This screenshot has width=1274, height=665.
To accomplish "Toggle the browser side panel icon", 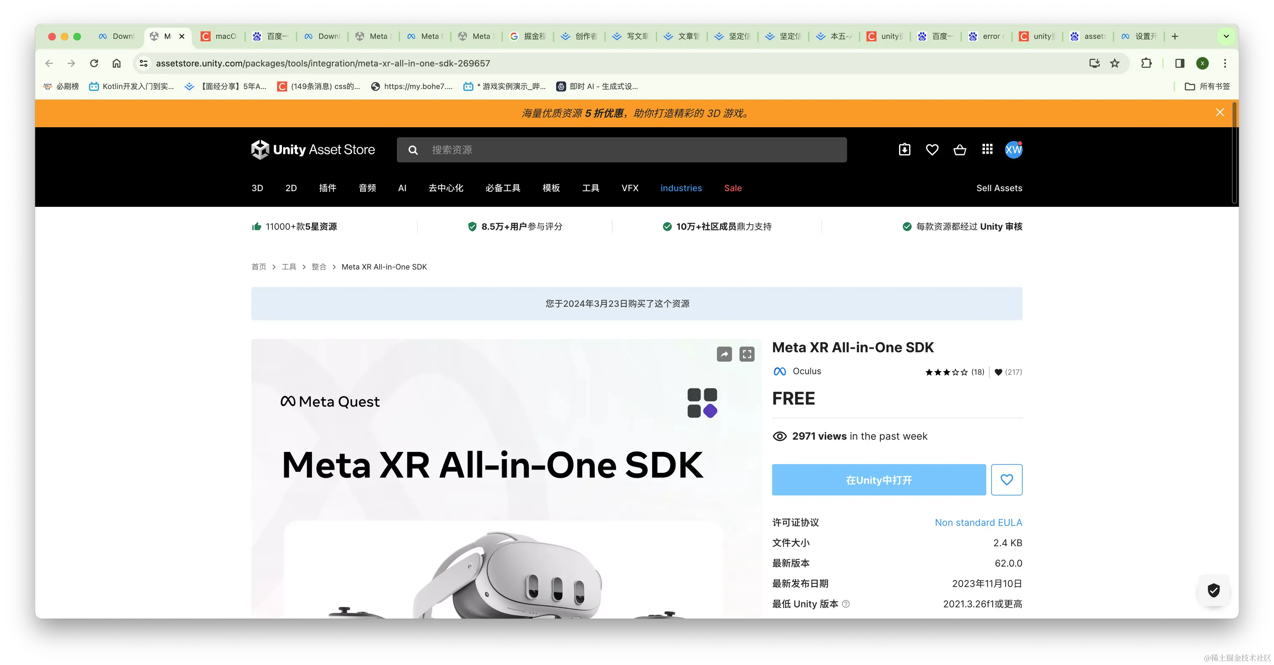I will [1180, 63].
